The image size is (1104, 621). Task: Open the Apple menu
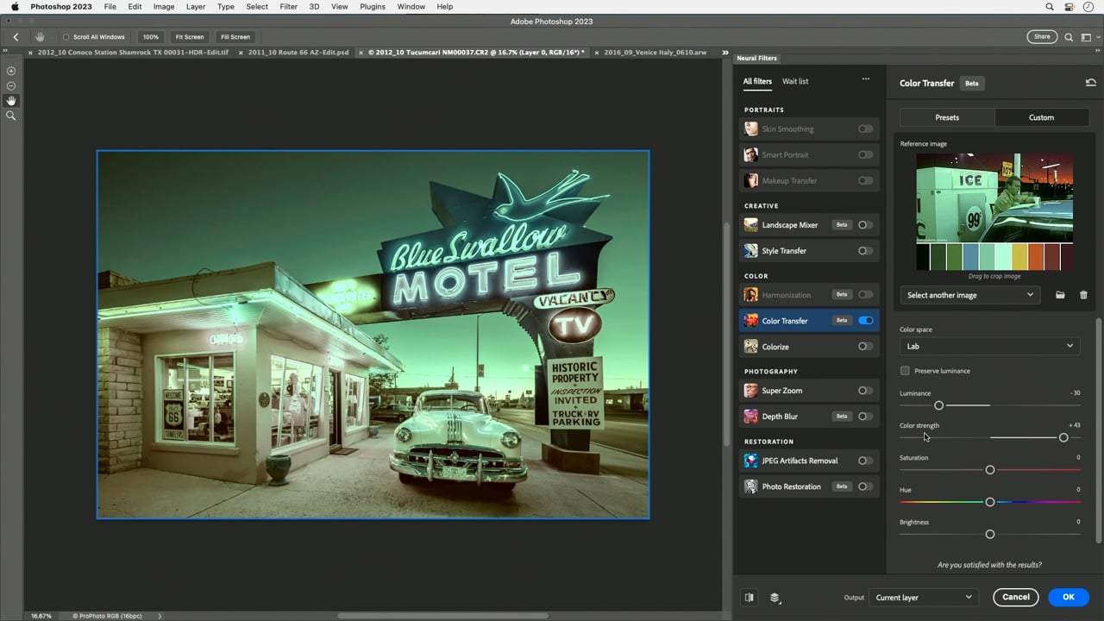click(15, 6)
